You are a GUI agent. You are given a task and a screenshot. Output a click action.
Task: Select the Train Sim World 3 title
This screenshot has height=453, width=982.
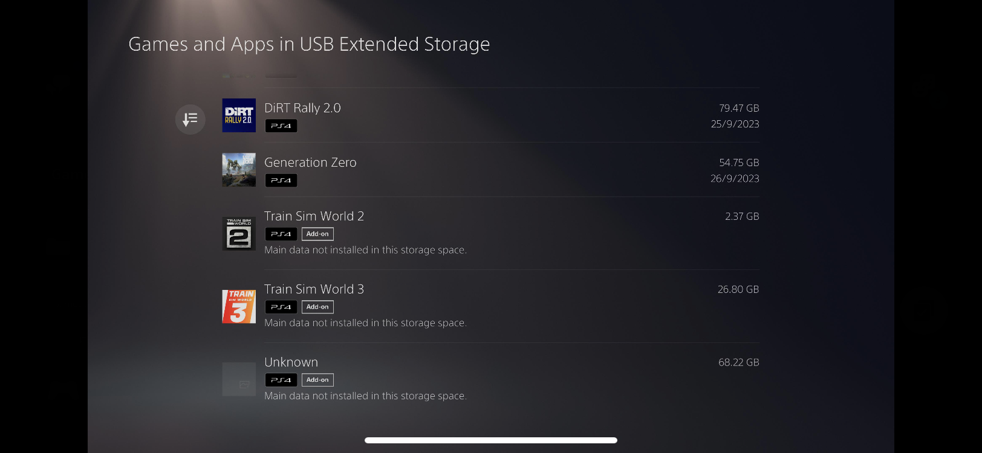click(x=314, y=289)
